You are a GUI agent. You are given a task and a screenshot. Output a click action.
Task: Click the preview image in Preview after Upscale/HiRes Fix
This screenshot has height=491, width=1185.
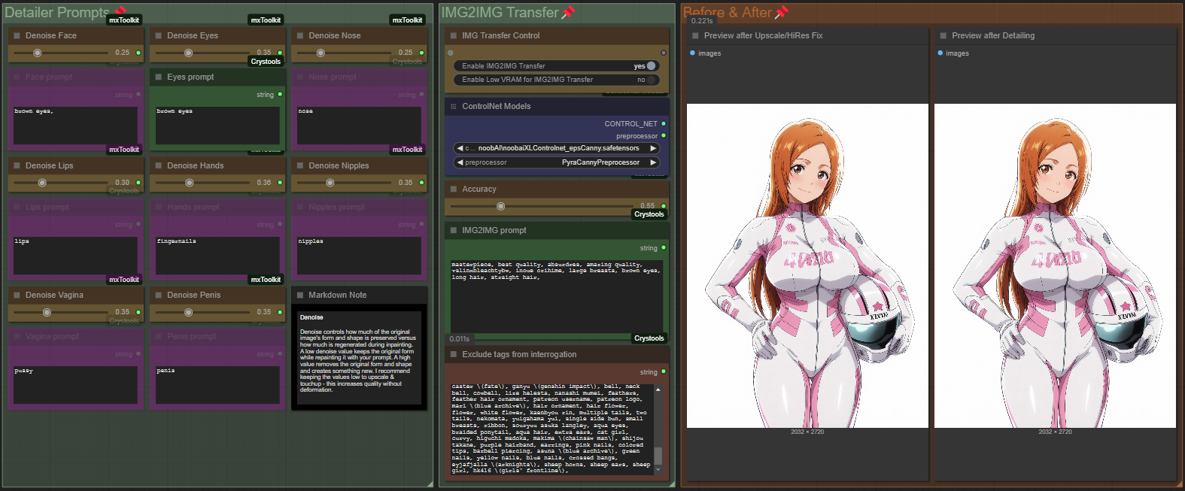click(807, 265)
